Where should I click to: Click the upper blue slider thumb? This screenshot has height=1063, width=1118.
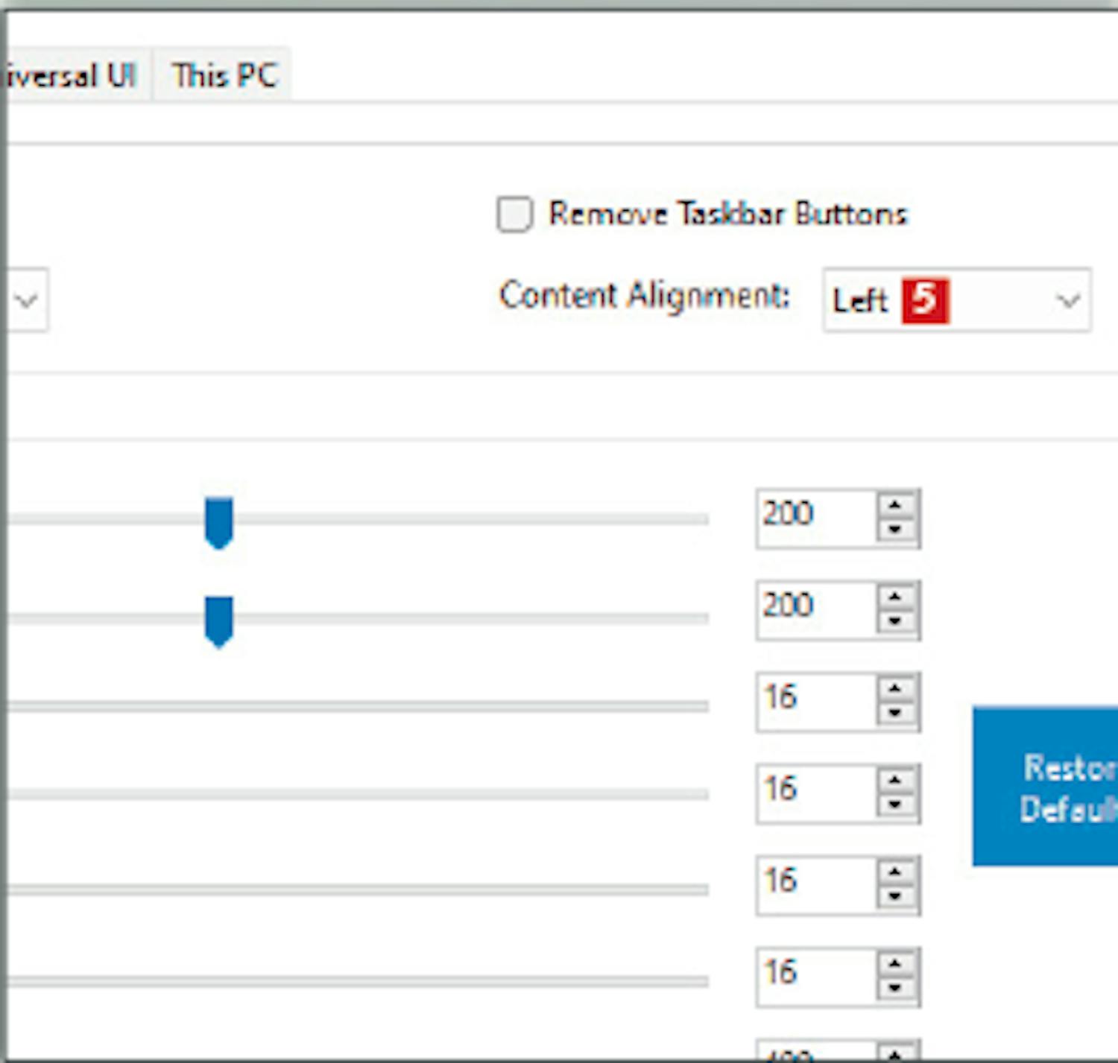pos(219,522)
